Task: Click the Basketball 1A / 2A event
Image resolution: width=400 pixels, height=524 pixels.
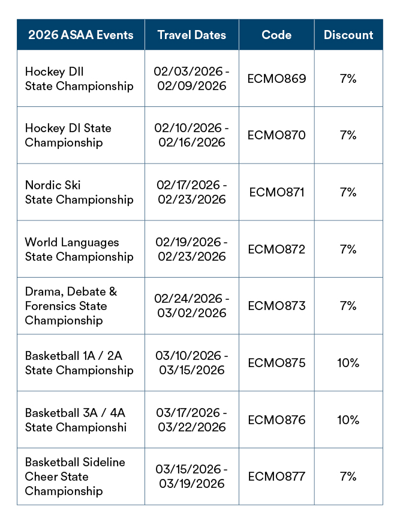Action: tap(79, 363)
